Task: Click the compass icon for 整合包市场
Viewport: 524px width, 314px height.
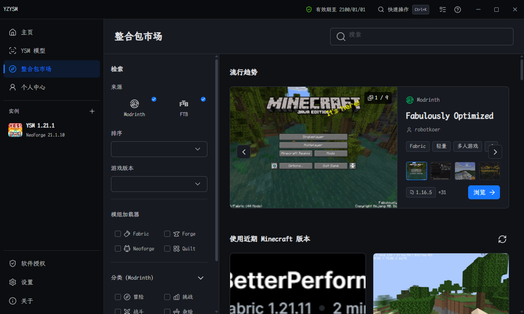Action: pyautogui.click(x=13, y=69)
